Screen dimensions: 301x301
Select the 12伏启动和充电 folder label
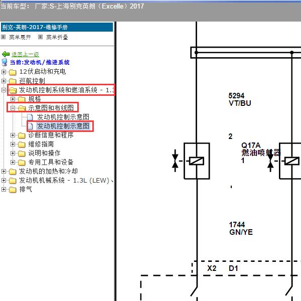pyautogui.click(x=43, y=72)
